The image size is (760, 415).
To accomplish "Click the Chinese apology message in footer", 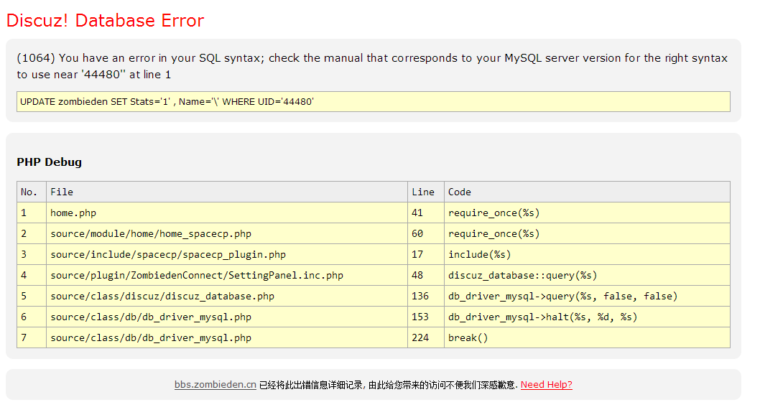I will coord(388,385).
